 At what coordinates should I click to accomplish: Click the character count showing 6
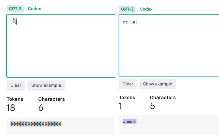coord(41,108)
